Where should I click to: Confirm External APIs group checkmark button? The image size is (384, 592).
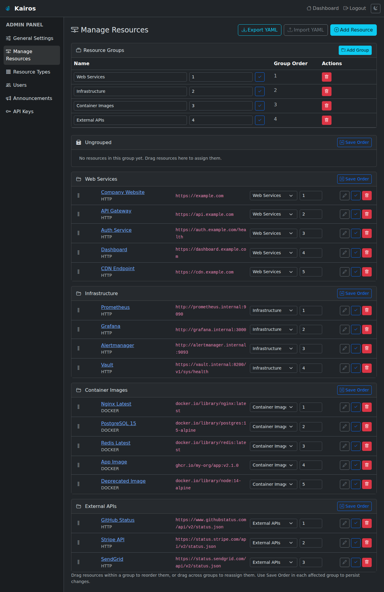[x=259, y=120]
